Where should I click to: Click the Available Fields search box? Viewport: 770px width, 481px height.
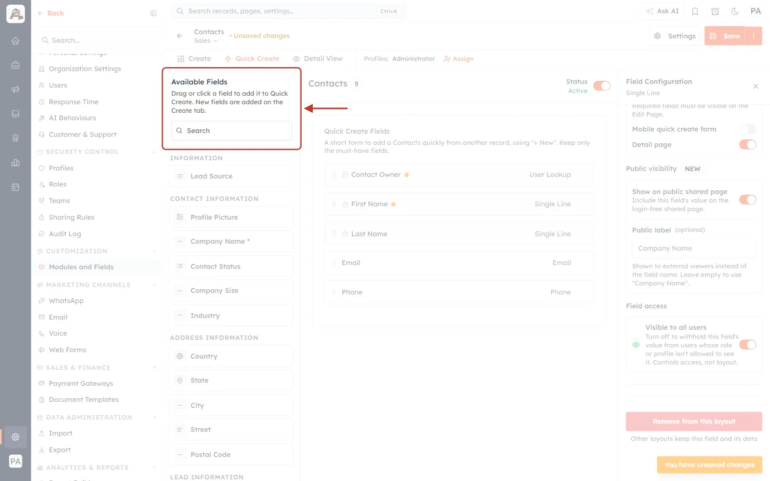pos(232,131)
